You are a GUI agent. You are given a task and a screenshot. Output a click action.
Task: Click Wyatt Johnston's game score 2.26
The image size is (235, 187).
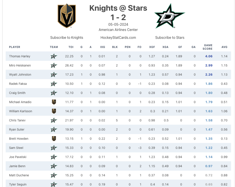click(x=209, y=75)
